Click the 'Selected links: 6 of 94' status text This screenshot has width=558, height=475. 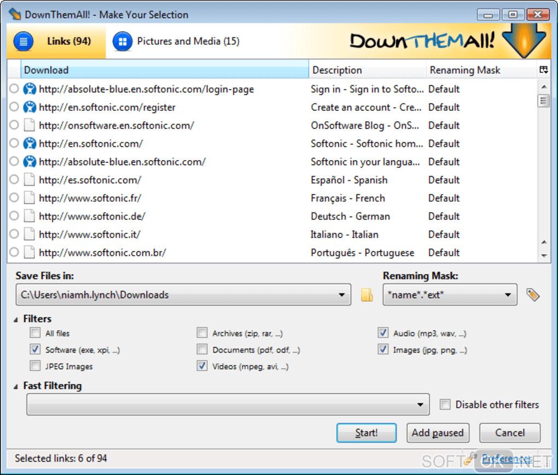[61, 458]
